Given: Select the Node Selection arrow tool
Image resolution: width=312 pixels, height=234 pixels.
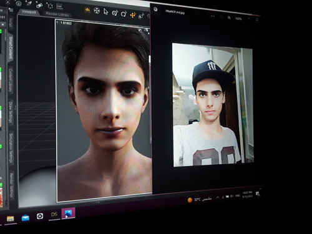Looking at the screenshot, I should click(x=105, y=12).
